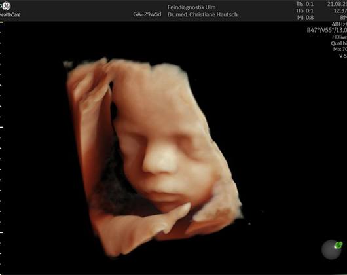This screenshot has width=347, height=275.
Task: Click the Mix 70 render mix value
Action: point(340,49)
